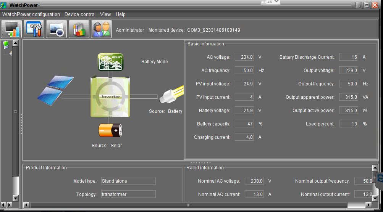Open the View menu
The height and width of the screenshot is (212, 383).
(x=105, y=14)
